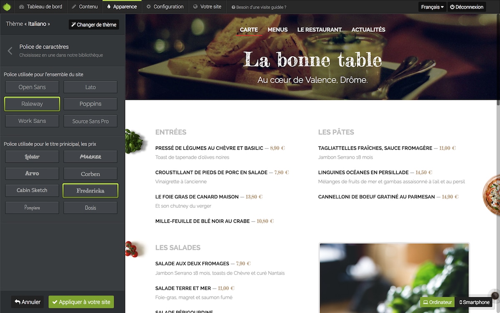The width and height of the screenshot is (500, 313).
Task: Apply changes with Appliquer à votre site
Action: point(81,302)
